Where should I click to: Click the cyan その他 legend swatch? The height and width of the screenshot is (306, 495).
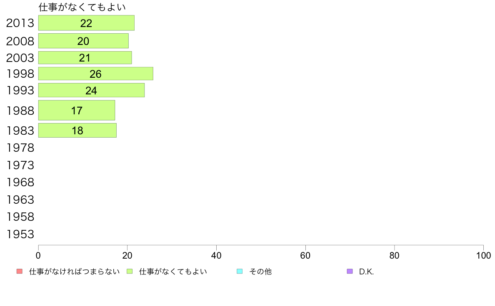240,271
